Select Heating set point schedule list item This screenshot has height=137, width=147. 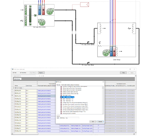[69, 113]
